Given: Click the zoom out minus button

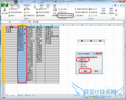Looking at the screenshot, I should [107, 98].
